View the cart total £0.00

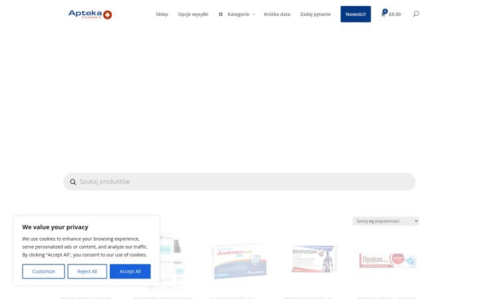(x=395, y=15)
